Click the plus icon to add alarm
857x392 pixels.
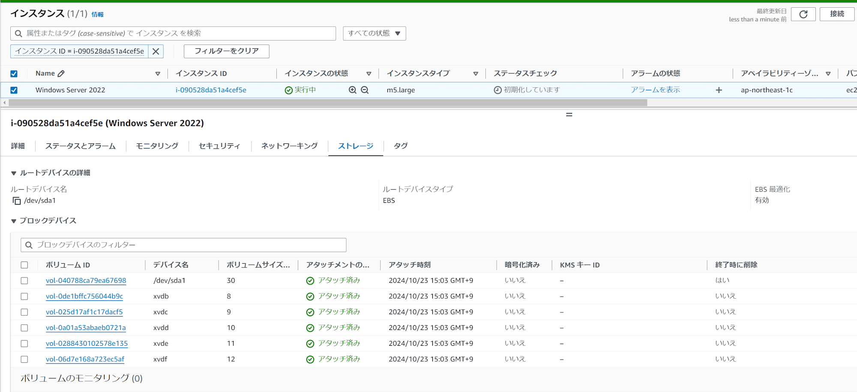point(719,90)
